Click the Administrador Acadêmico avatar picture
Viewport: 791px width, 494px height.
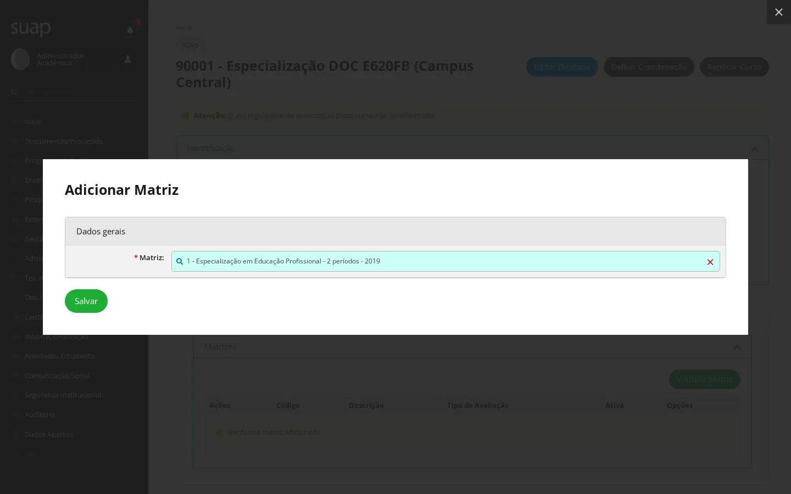point(20,59)
